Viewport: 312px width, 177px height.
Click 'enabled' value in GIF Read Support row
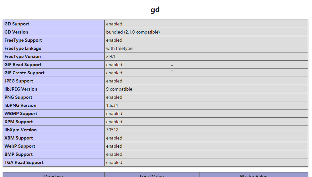[114, 65]
